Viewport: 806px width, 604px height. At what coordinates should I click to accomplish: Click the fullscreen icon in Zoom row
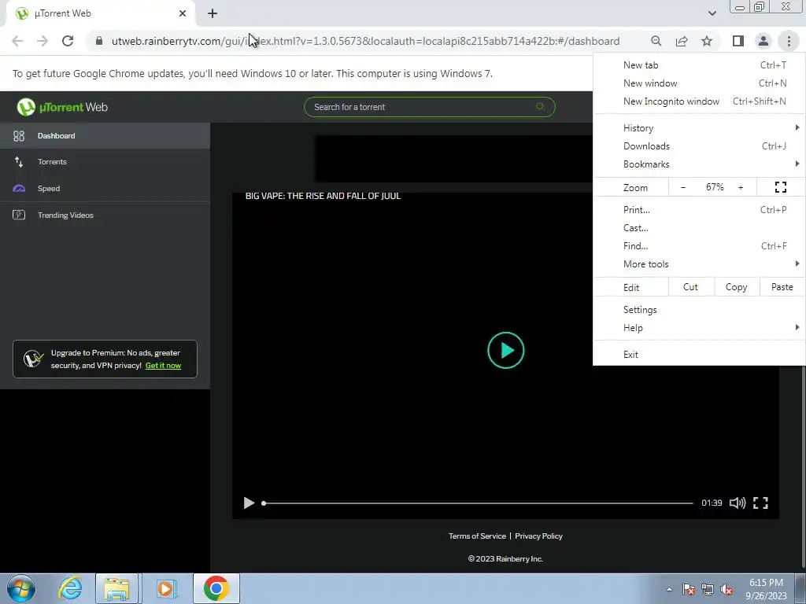pyautogui.click(x=780, y=187)
